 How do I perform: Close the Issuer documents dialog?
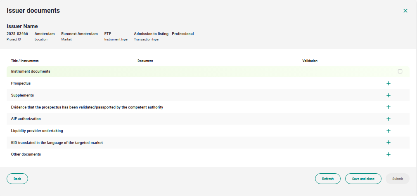tap(405, 11)
